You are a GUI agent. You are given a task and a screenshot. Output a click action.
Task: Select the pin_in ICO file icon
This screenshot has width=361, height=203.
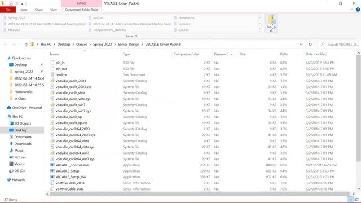52,63
